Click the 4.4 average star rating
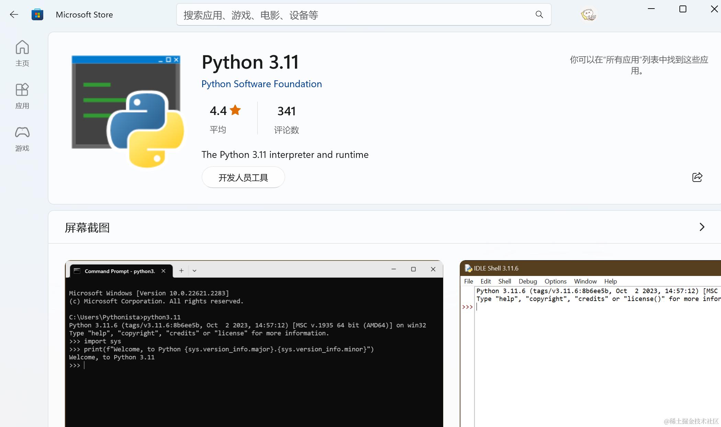 tap(225, 111)
